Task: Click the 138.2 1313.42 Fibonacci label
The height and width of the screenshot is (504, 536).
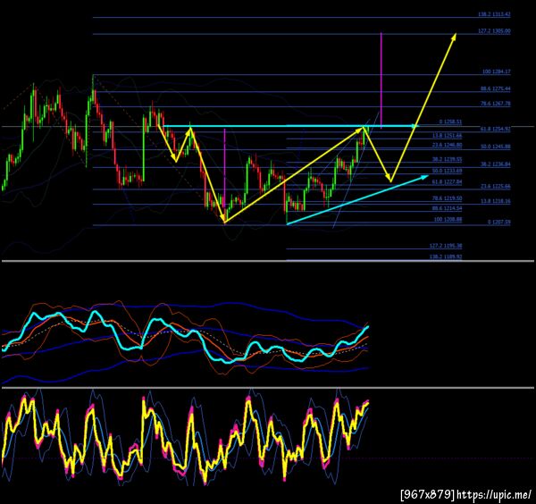Action: tap(494, 14)
